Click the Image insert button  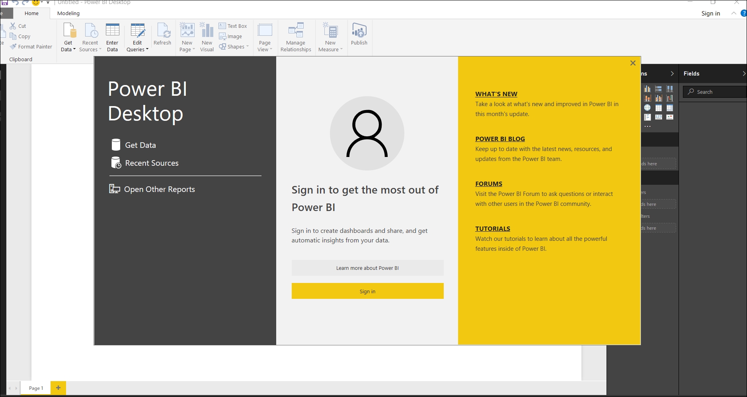[x=230, y=36]
